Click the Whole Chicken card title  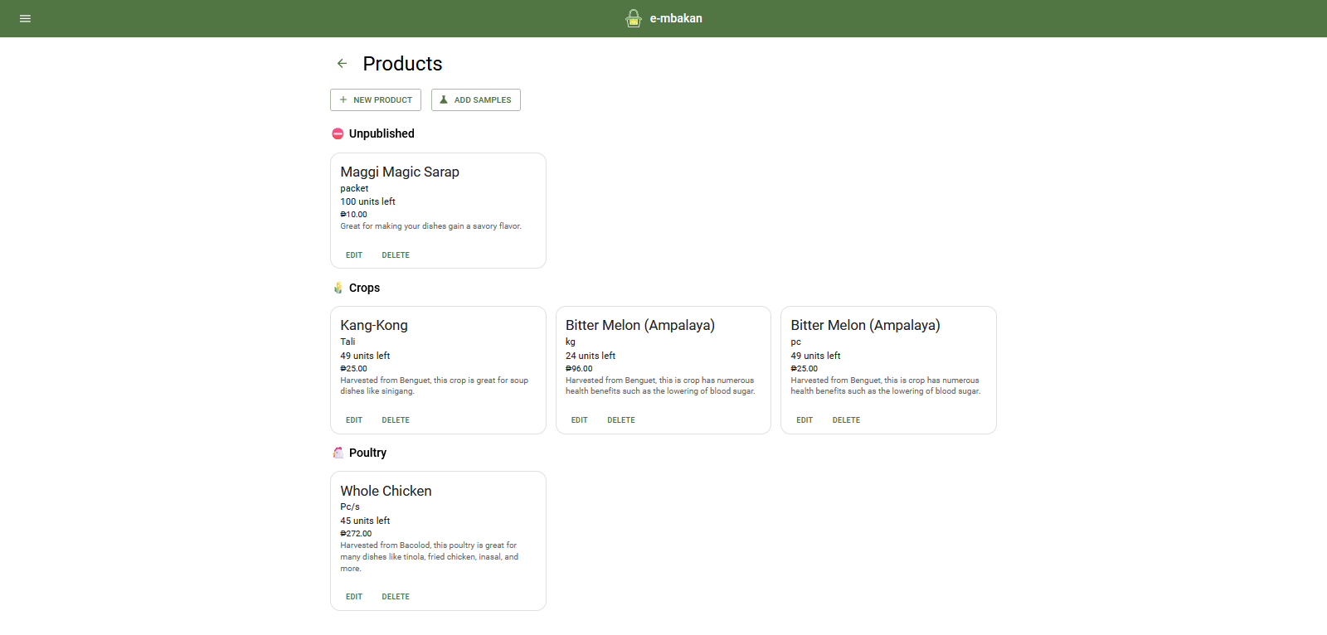point(386,491)
